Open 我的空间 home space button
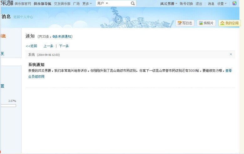 (x=229, y=23)
